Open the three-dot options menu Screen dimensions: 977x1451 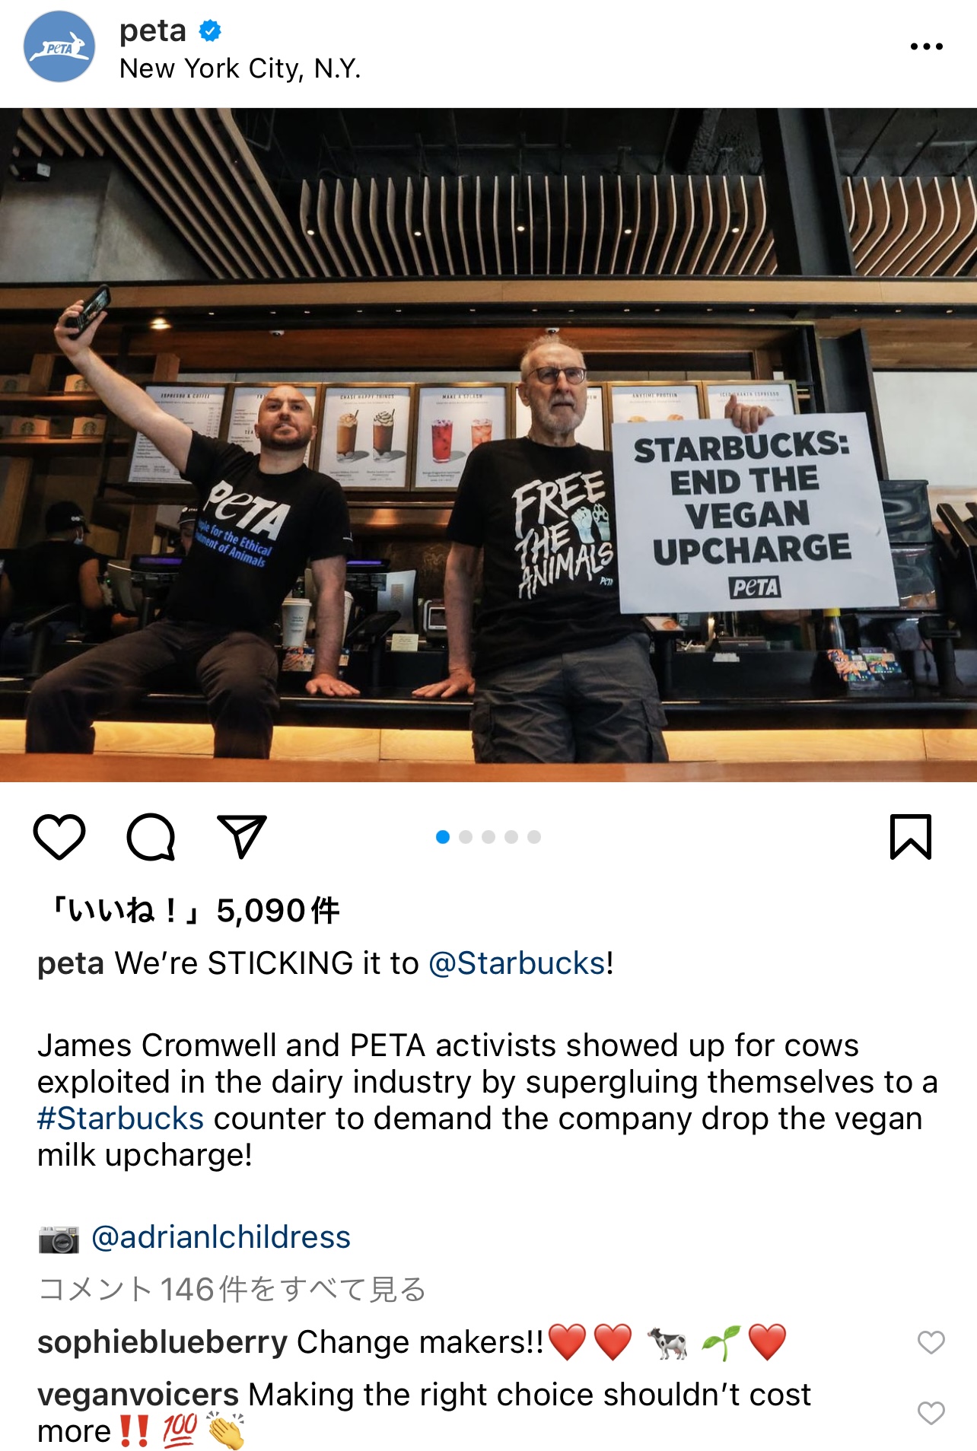pyautogui.click(x=926, y=46)
